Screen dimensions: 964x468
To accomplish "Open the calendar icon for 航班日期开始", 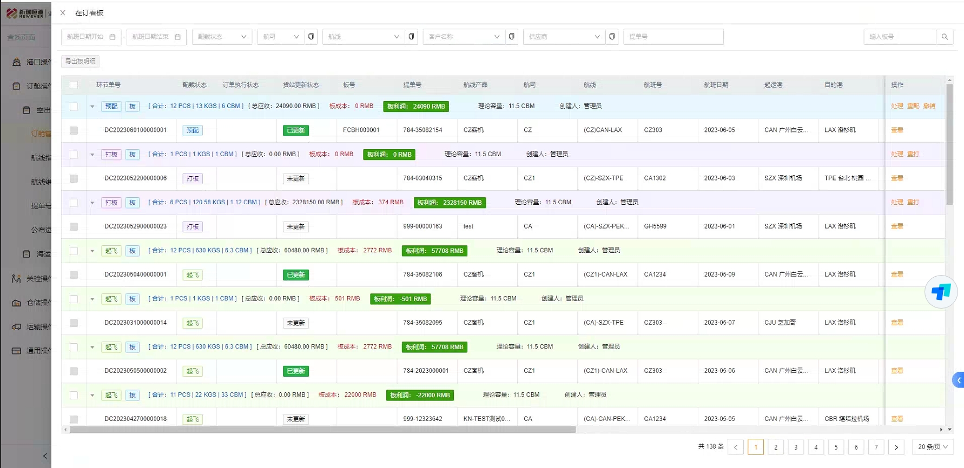I will (x=113, y=37).
